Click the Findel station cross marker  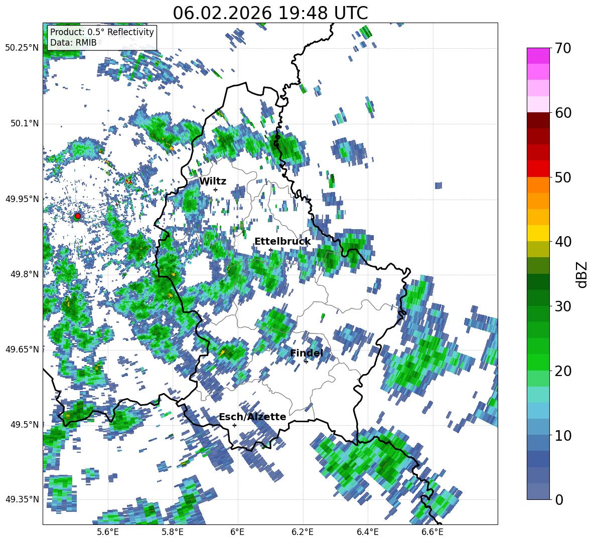click(306, 362)
